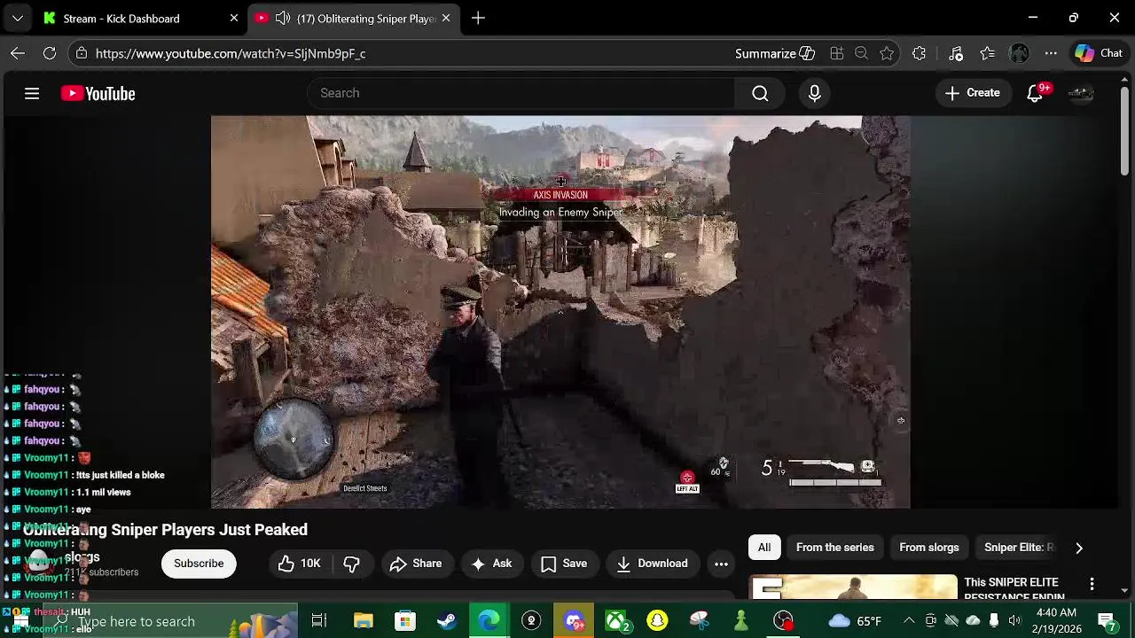
Task: Open YouTube notifications bell
Action: tap(1036, 93)
